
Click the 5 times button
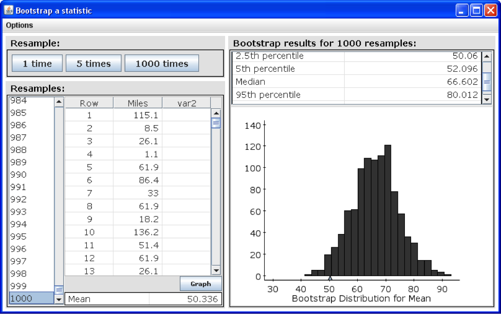click(93, 63)
